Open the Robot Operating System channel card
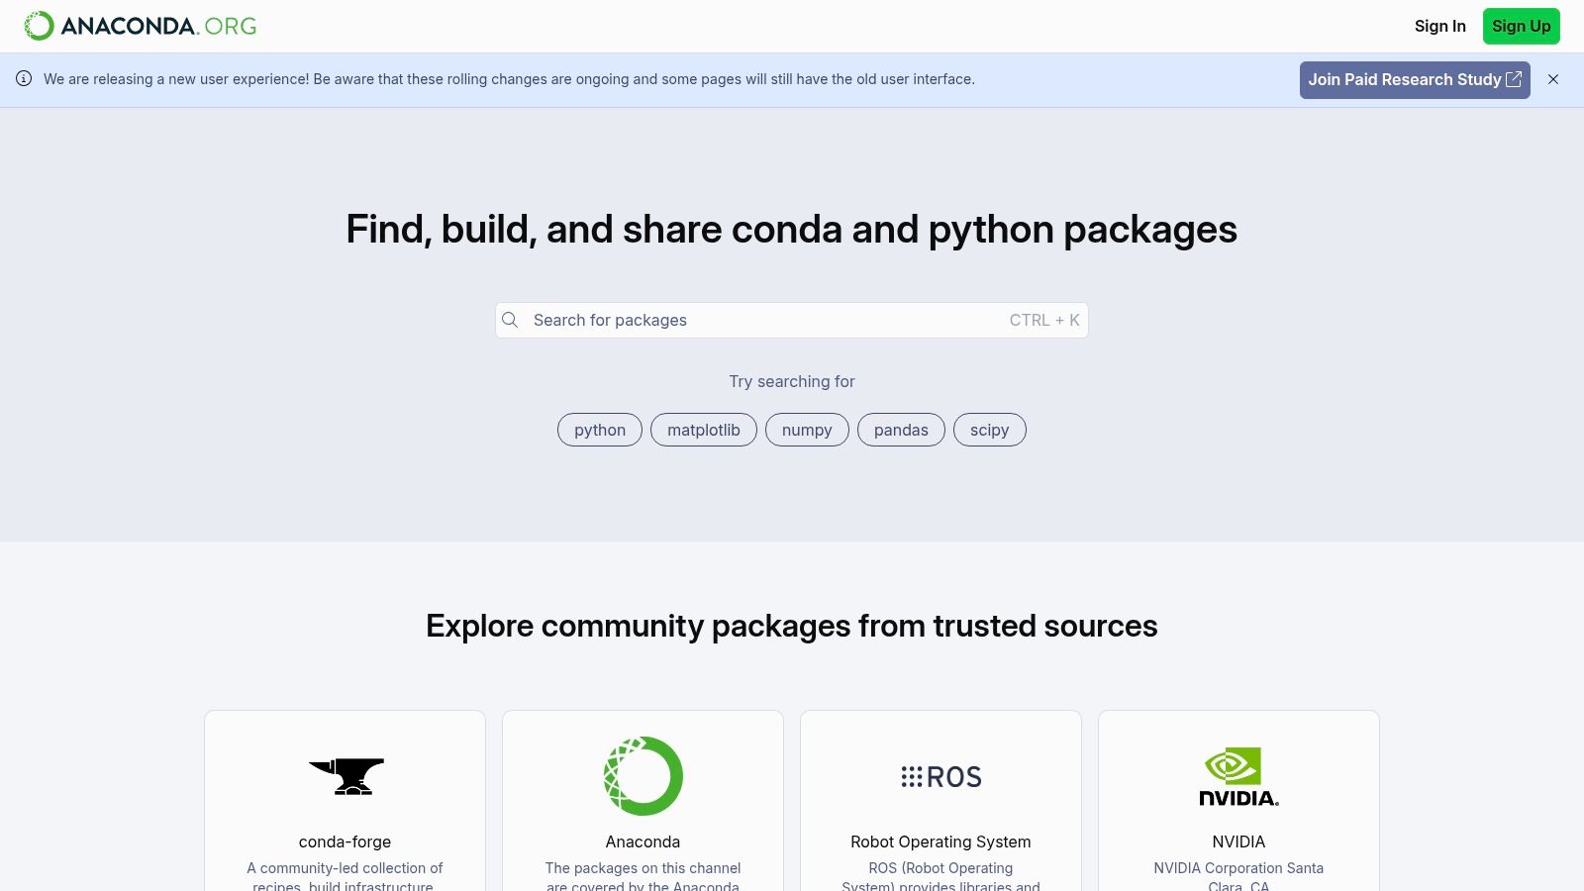This screenshot has height=891, width=1584. click(x=940, y=841)
